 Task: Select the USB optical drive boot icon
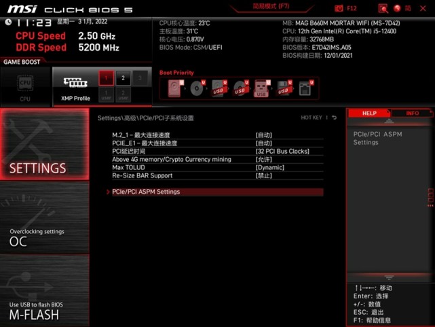pos(240,88)
